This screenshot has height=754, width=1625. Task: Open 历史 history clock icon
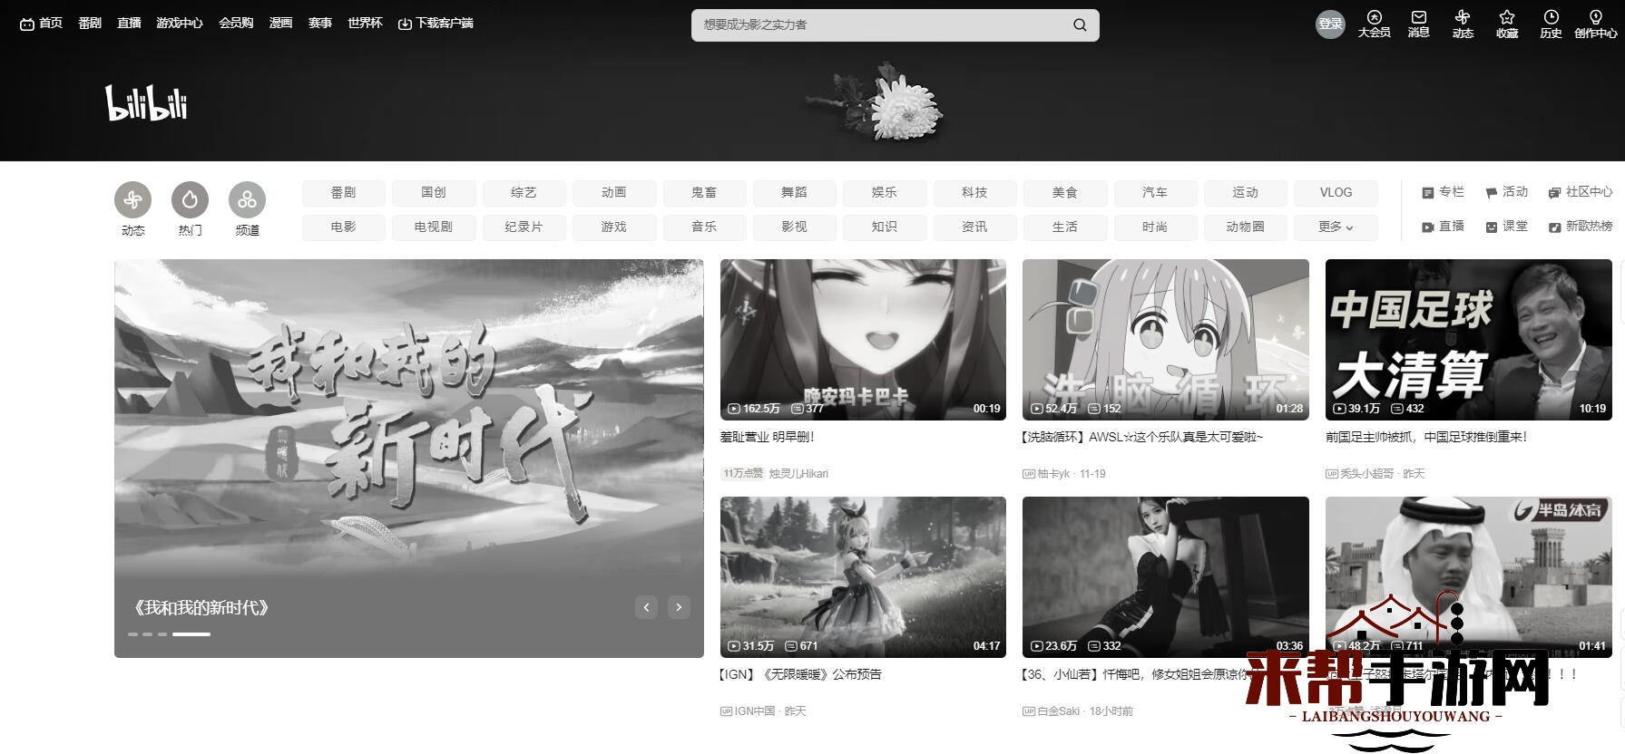click(x=1551, y=24)
